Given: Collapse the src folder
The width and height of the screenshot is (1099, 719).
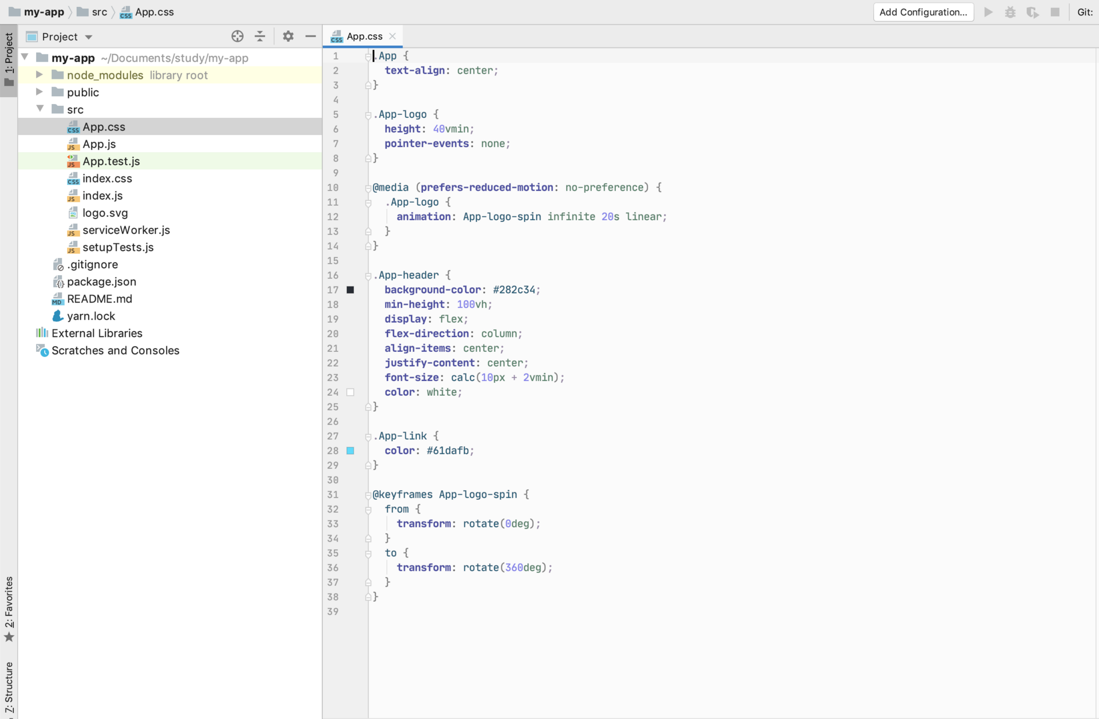Looking at the screenshot, I should pyautogui.click(x=40, y=108).
